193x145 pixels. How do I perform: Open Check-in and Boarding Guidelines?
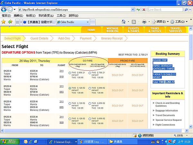pos(167,104)
